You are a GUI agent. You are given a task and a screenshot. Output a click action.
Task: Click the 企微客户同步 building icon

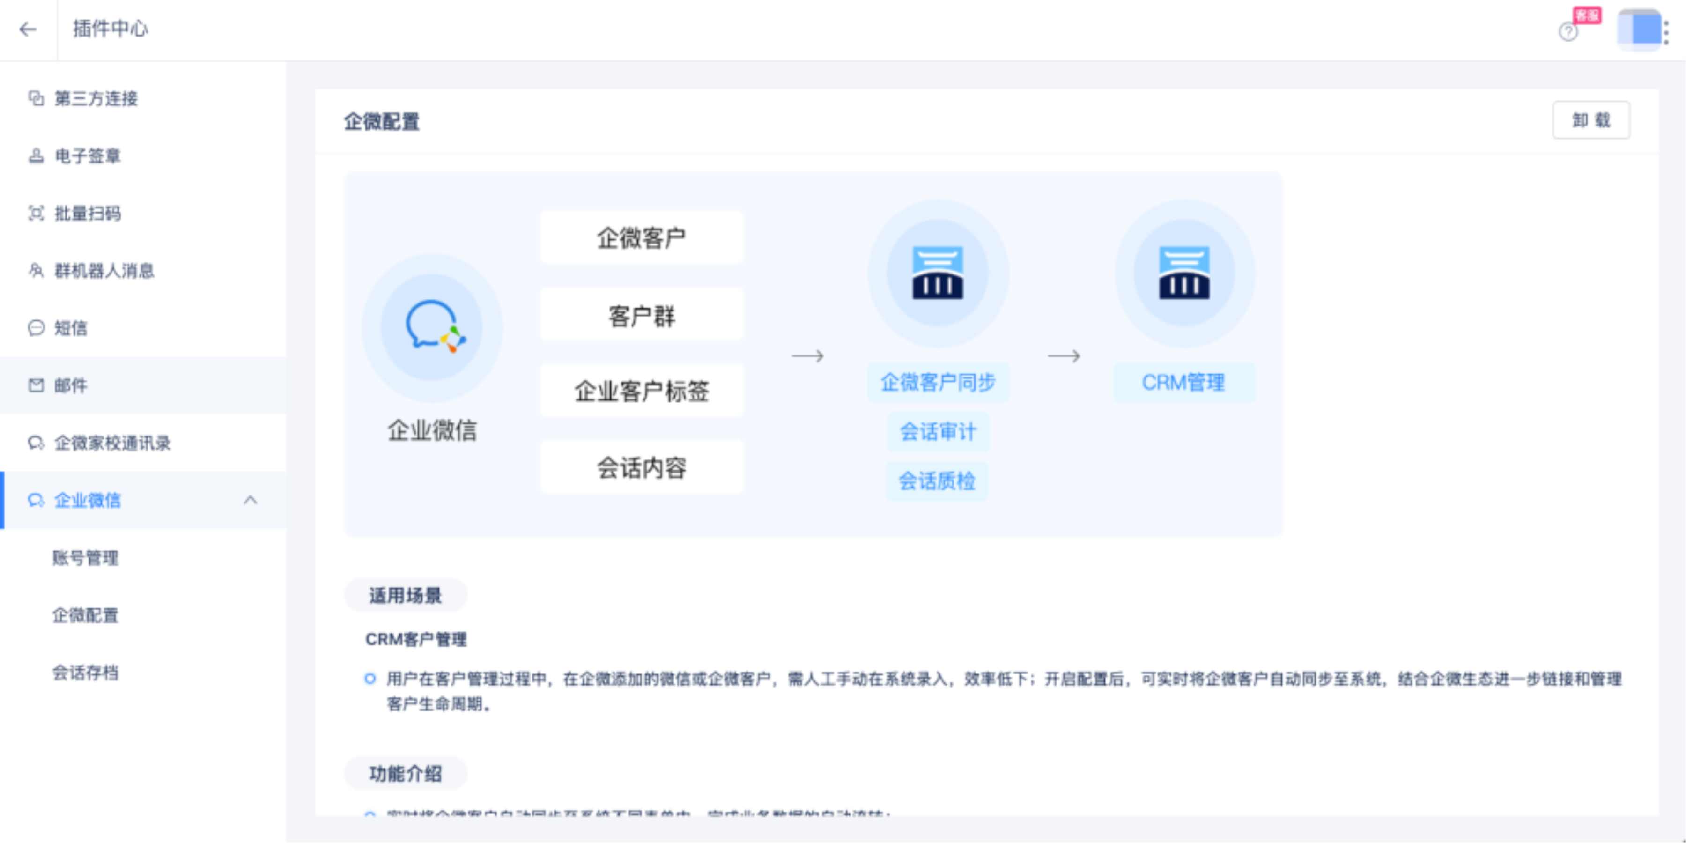[x=937, y=273]
